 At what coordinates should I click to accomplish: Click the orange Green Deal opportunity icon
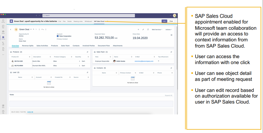point(16,29)
